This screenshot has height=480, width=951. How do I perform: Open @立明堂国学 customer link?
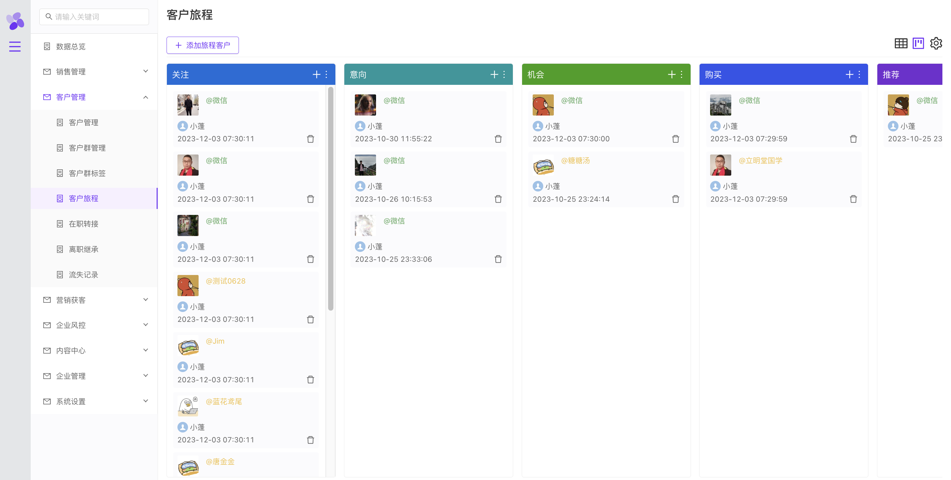[761, 160]
